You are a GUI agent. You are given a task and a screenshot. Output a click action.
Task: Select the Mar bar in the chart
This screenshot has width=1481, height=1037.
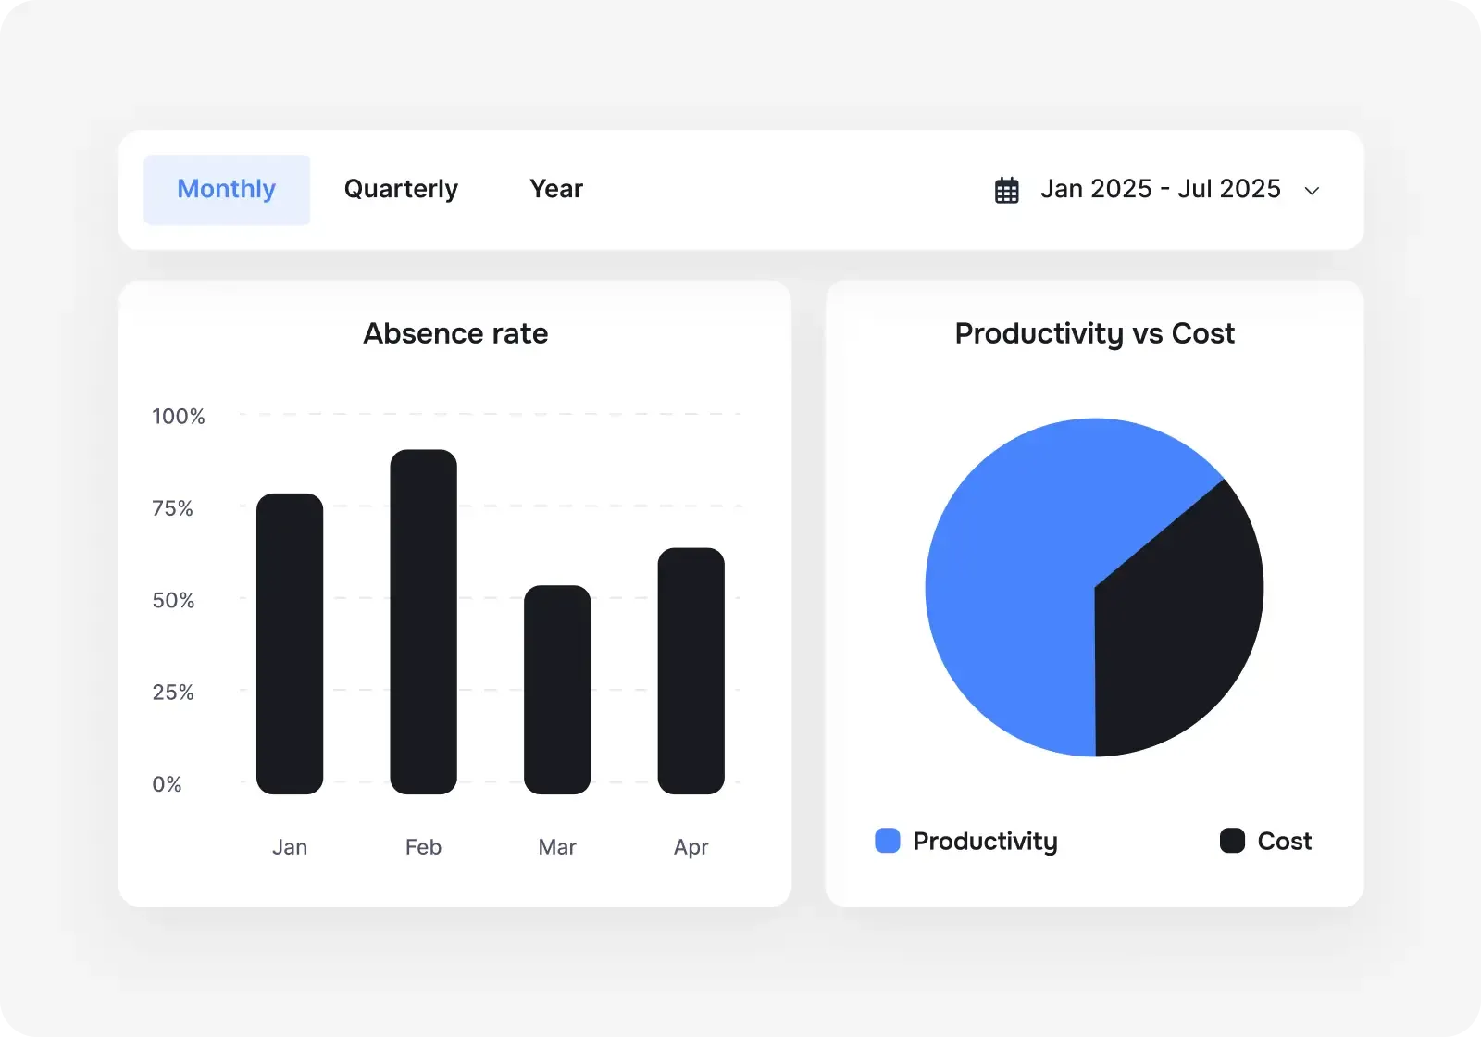(556, 690)
